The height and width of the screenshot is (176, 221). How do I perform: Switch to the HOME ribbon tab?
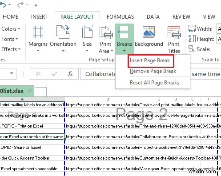coord(10,17)
